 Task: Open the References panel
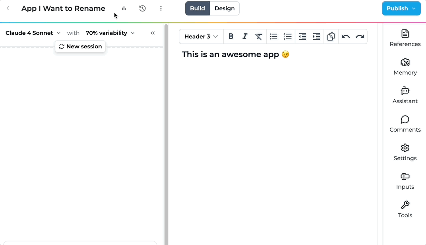405,38
